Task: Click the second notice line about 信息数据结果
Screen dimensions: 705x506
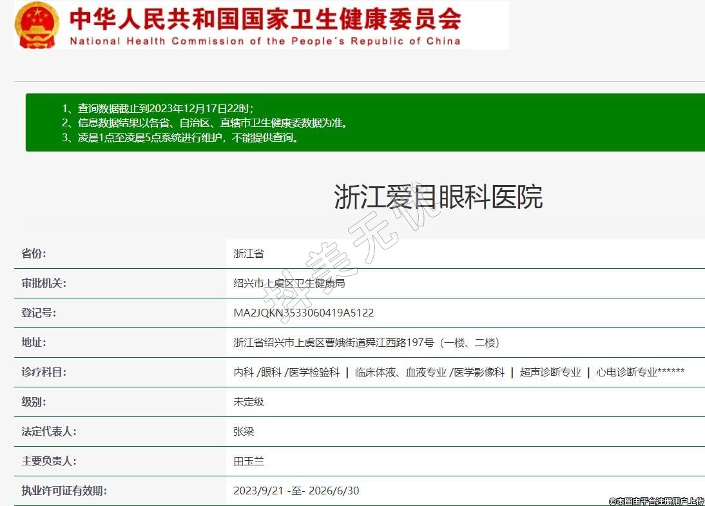Action: pos(205,122)
